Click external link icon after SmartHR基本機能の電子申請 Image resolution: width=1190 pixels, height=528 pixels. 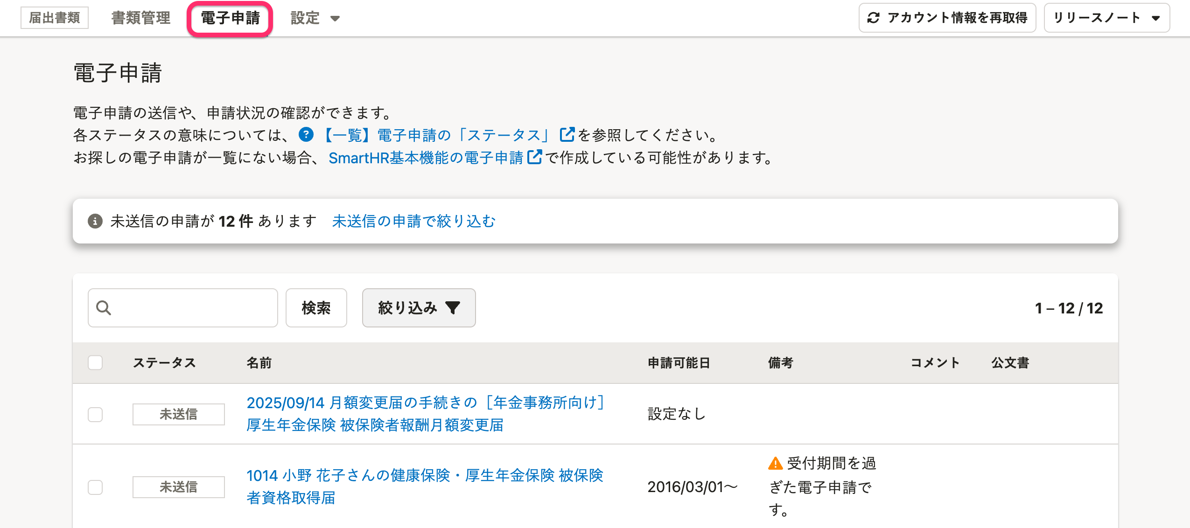coord(534,157)
